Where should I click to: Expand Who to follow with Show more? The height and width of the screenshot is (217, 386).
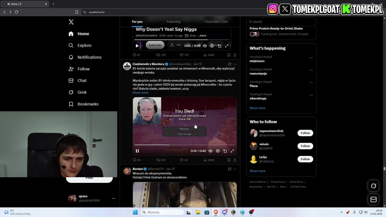click(258, 171)
